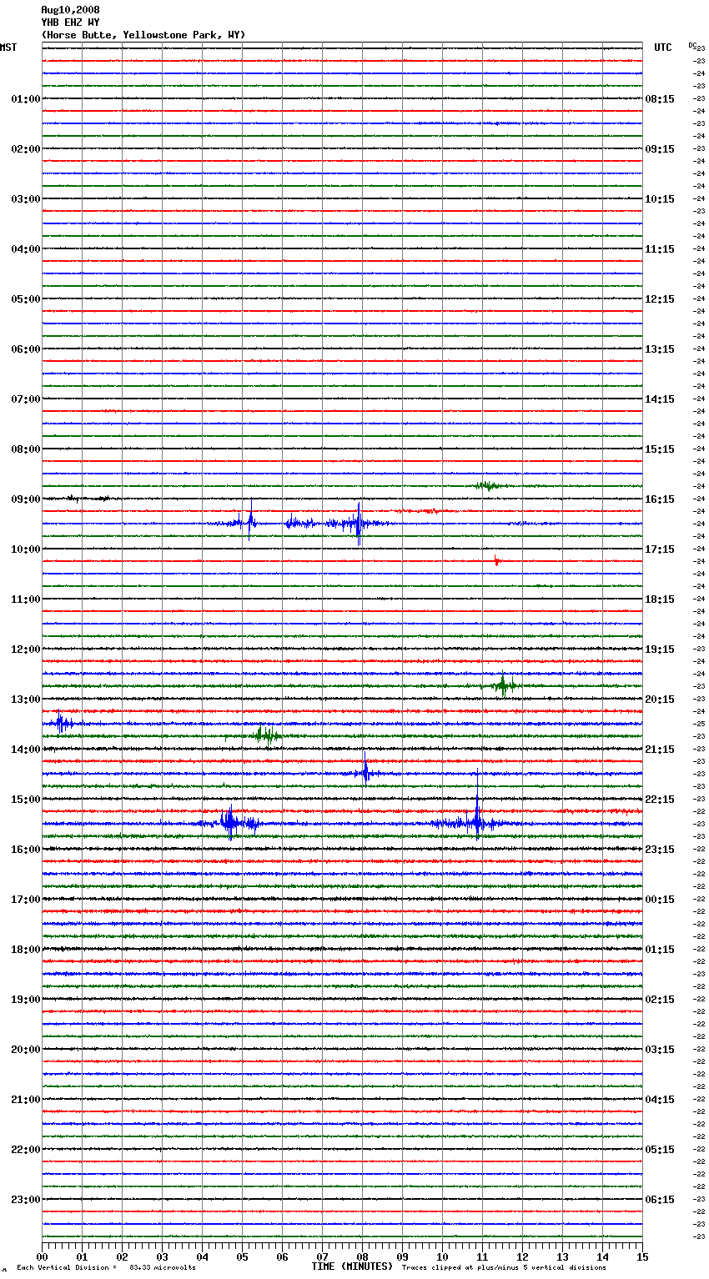Screen dimensions: 709x1279
Task: Click the 05 minute axis tick label
Action: tap(242, 1256)
